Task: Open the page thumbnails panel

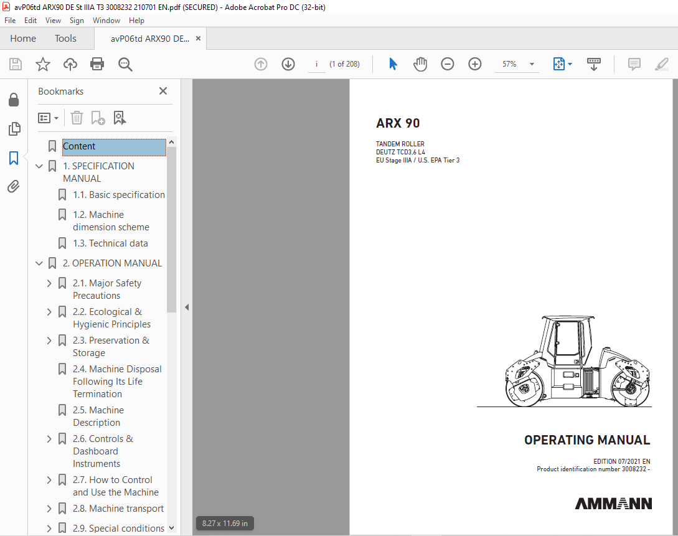Action: coord(14,128)
